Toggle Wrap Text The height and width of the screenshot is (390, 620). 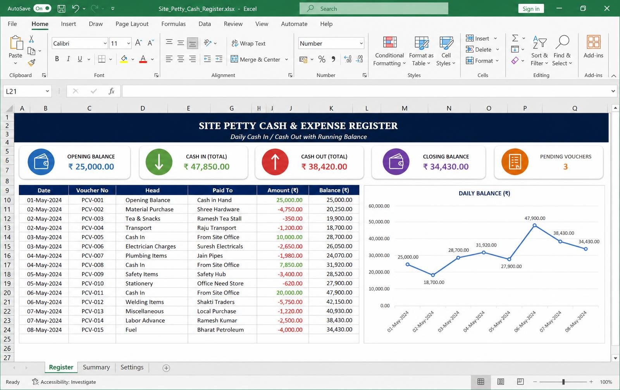point(248,43)
